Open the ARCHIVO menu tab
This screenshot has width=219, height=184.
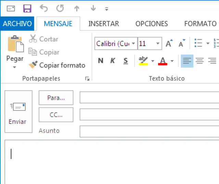click(17, 24)
